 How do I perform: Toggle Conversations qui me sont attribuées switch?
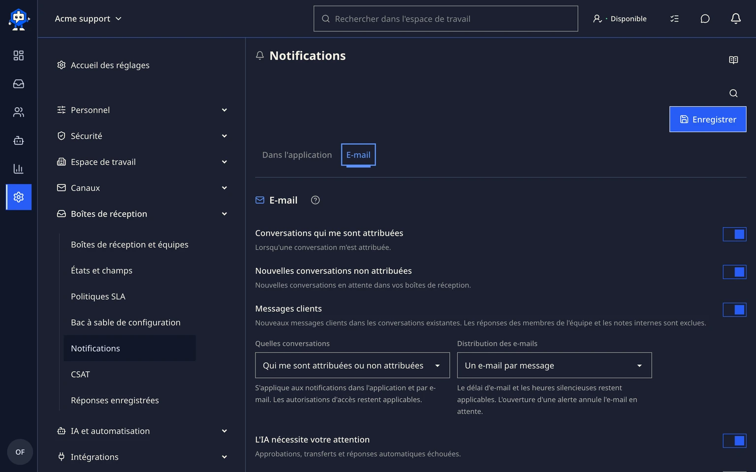pos(734,235)
